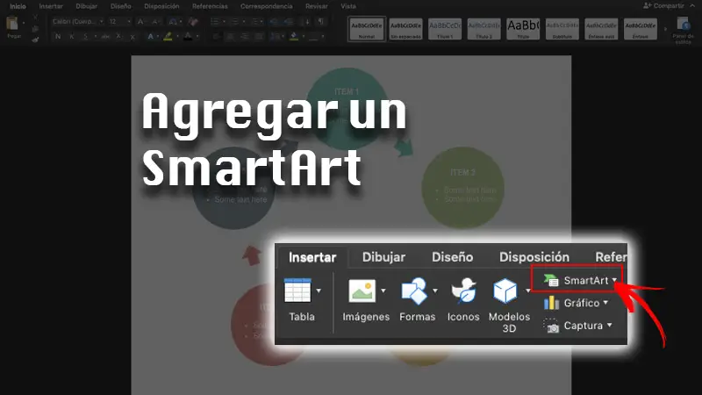This screenshot has width=702, height=395.
Task: Switch to Dibujar tab in enlarged ribbon
Action: point(383,257)
